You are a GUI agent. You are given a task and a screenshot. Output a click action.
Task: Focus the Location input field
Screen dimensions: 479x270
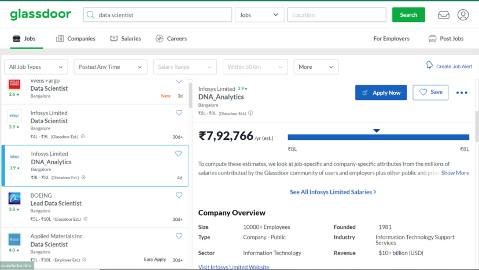tap(337, 14)
